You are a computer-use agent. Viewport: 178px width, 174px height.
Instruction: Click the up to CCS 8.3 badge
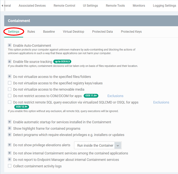pyautogui.click(x=62, y=62)
